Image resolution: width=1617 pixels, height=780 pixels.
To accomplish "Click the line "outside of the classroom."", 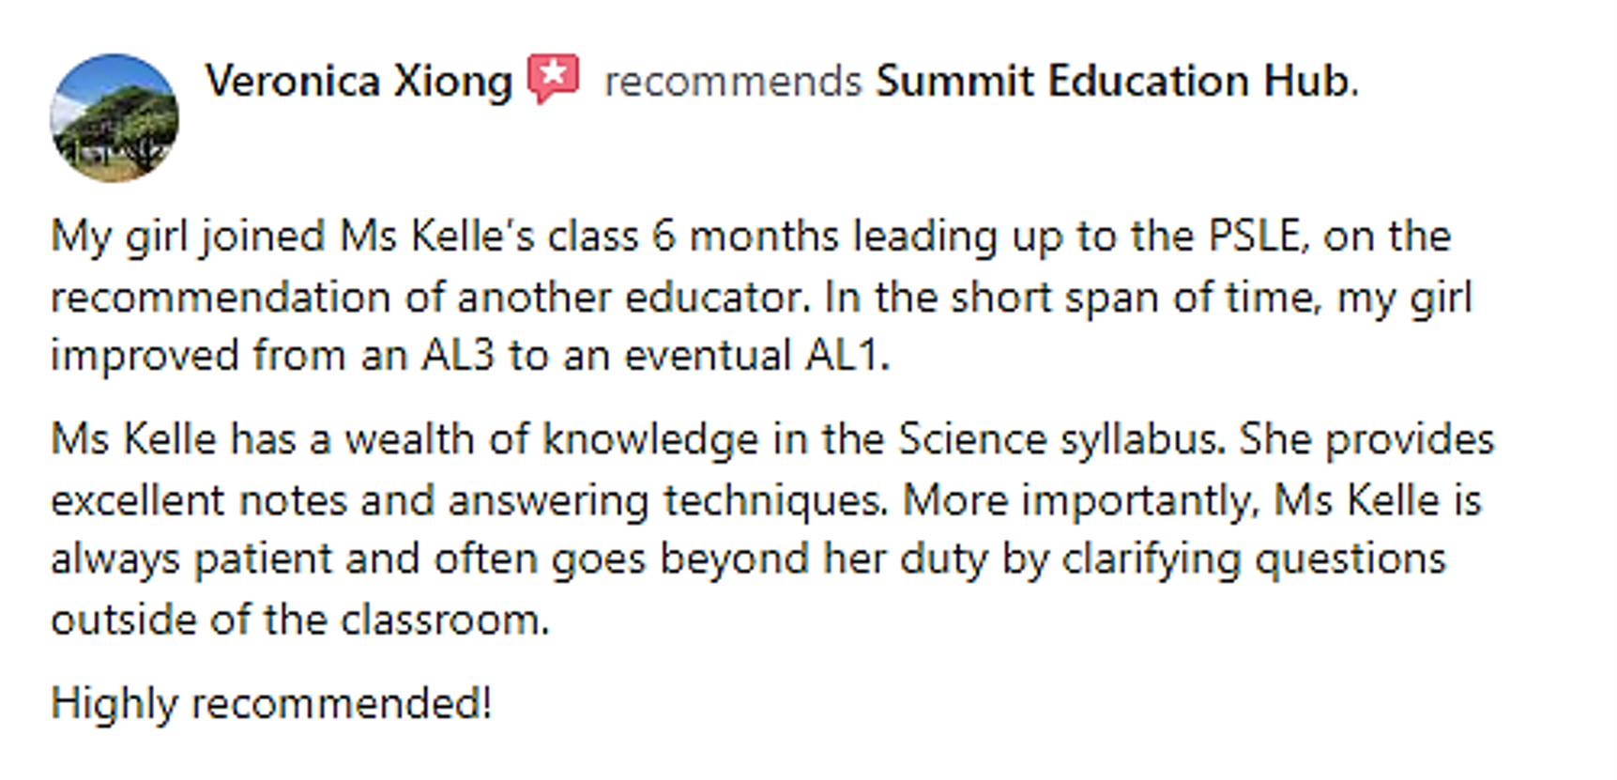I will point(300,619).
